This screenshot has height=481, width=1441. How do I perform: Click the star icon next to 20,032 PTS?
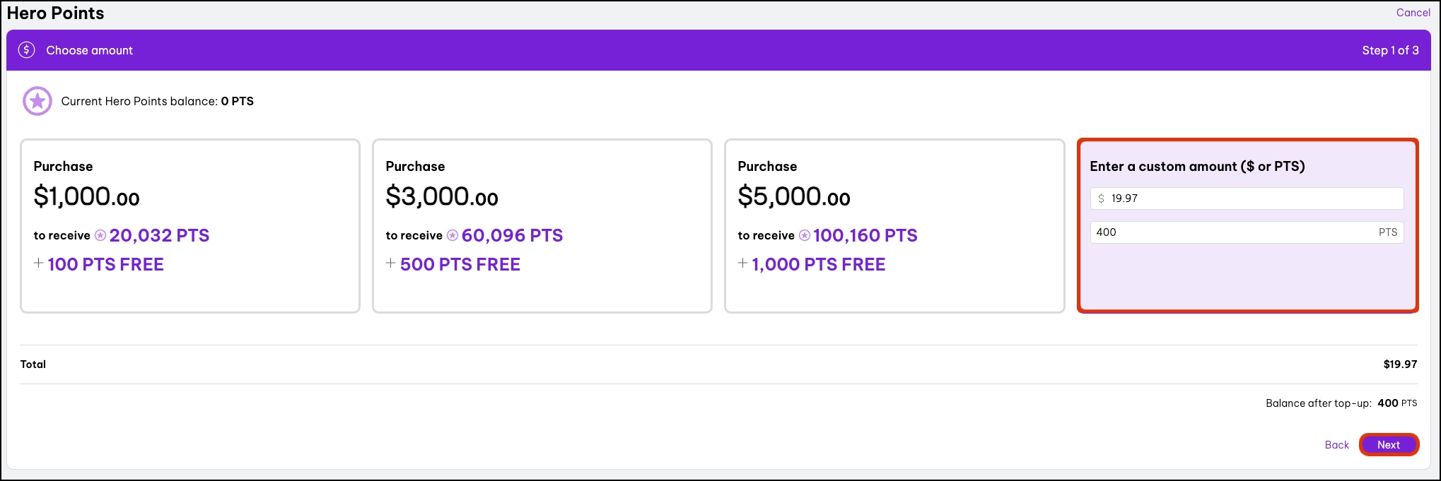(100, 235)
